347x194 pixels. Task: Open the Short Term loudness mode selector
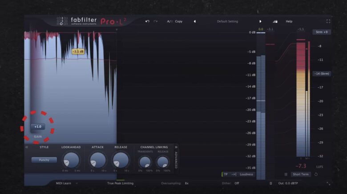pyautogui.click(x=301, y=175)
